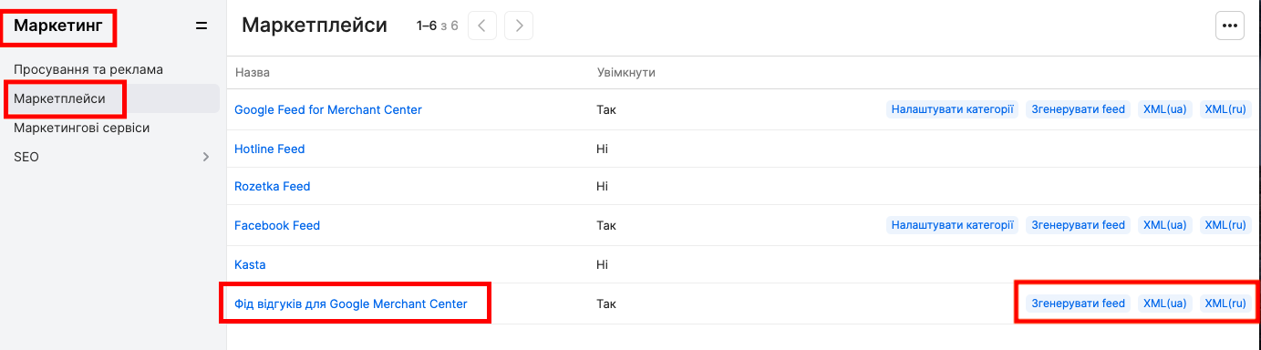Open the three-dots more options menu

click(x=1230, y=26)
